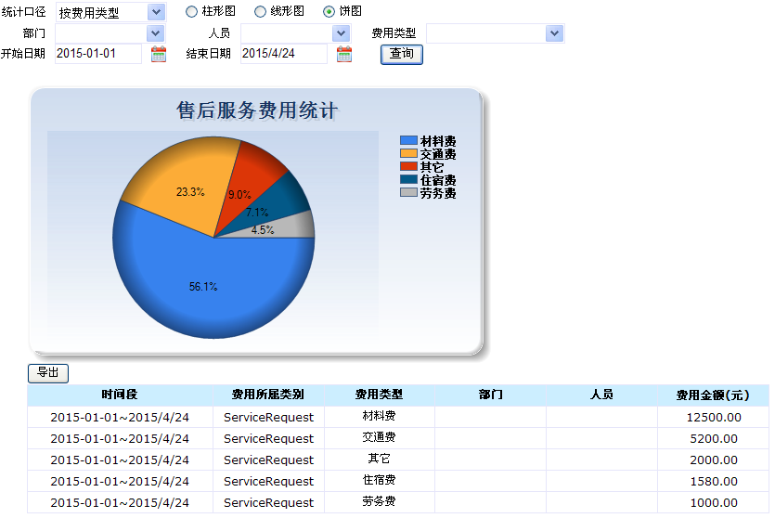The image size is (775, 518).
Task: Click the 结束日期 input field
Action: pos(284,54)
